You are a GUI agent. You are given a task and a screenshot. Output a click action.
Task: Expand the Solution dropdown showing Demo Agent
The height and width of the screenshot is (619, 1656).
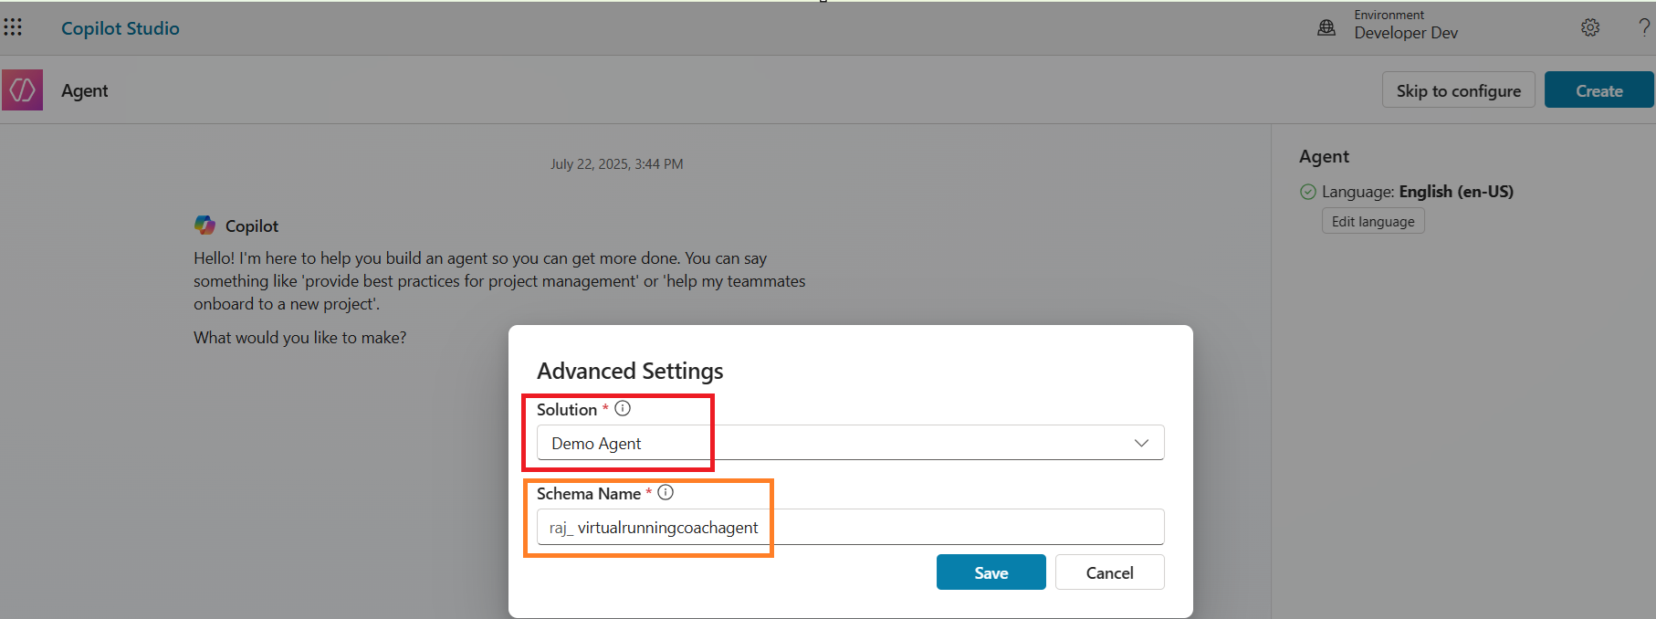(849, 443)
